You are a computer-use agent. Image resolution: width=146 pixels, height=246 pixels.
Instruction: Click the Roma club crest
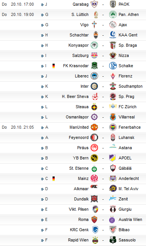pyautogui.click(x=94, y=219)
